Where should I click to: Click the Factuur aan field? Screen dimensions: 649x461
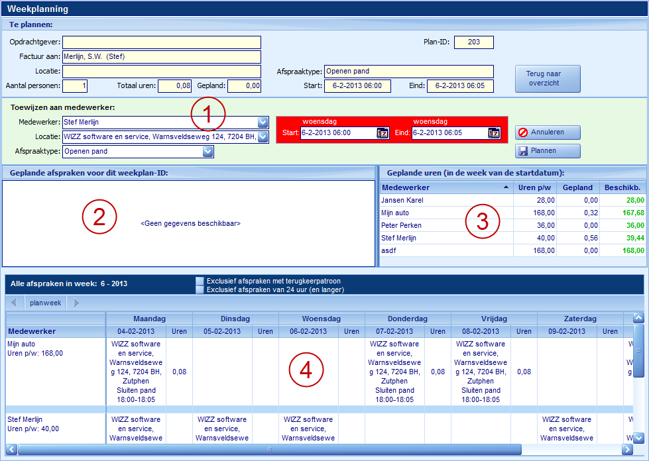click(162, 57)
